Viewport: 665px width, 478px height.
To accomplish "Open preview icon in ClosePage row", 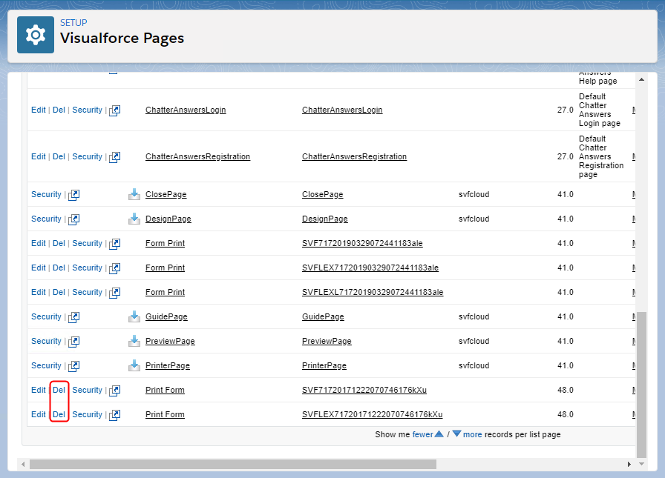I will (73, 195).
